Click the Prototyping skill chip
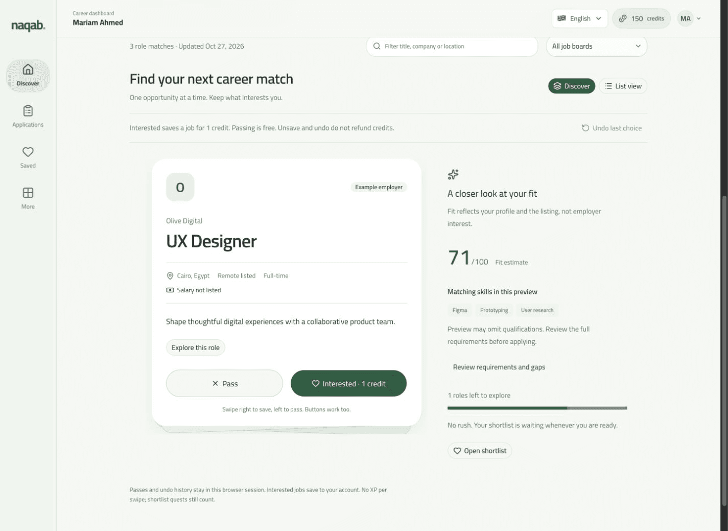This screenshot has width=728, height=531. coord(494,310)
